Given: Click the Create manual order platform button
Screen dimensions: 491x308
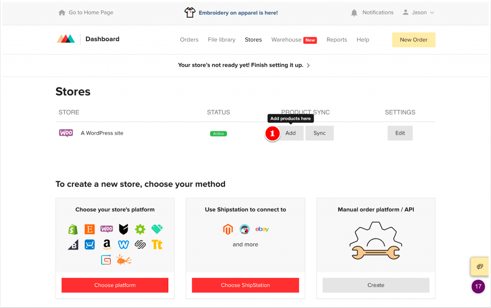Looking at the screenshot, I should click(376, 285).
